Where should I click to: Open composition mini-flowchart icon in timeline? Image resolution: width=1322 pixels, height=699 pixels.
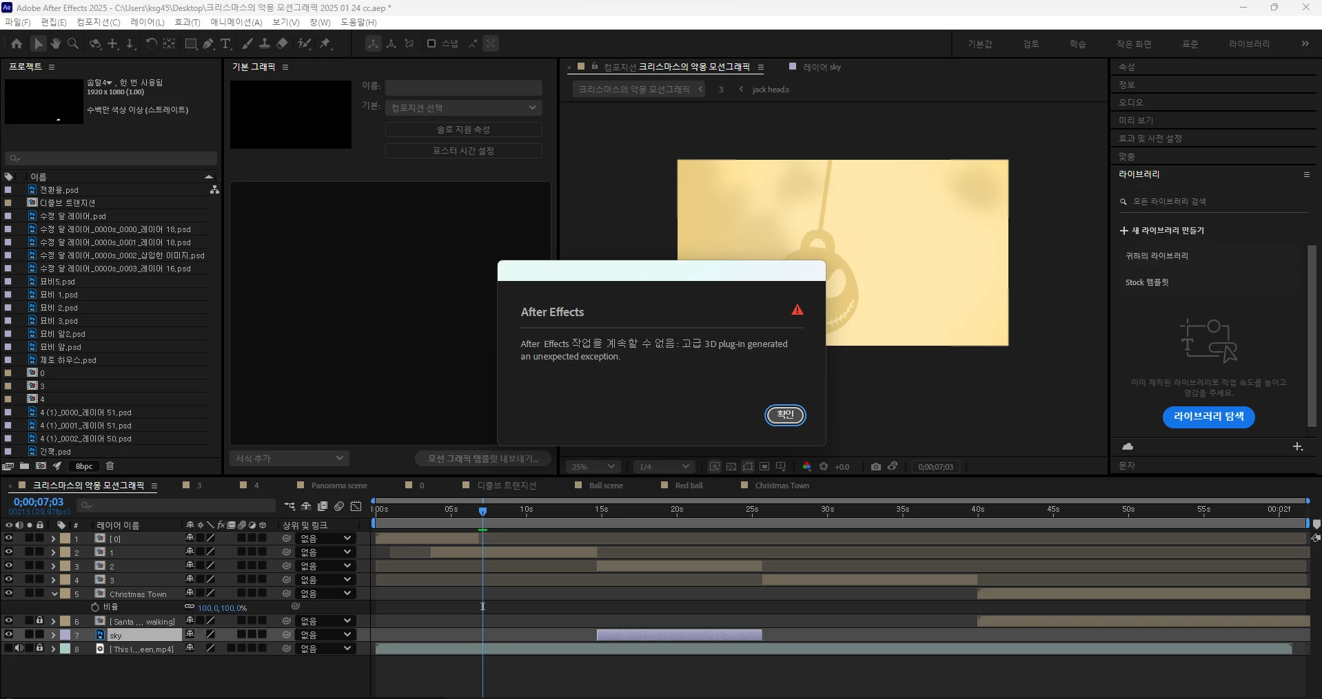click(x=289, y=506)
